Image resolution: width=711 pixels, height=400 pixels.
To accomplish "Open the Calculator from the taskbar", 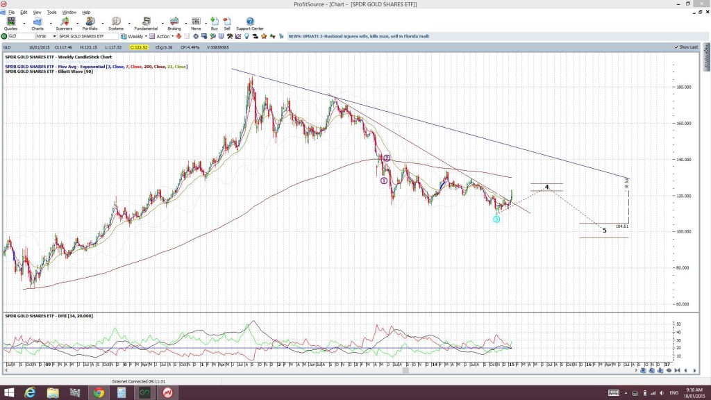I will coord(122,393).
